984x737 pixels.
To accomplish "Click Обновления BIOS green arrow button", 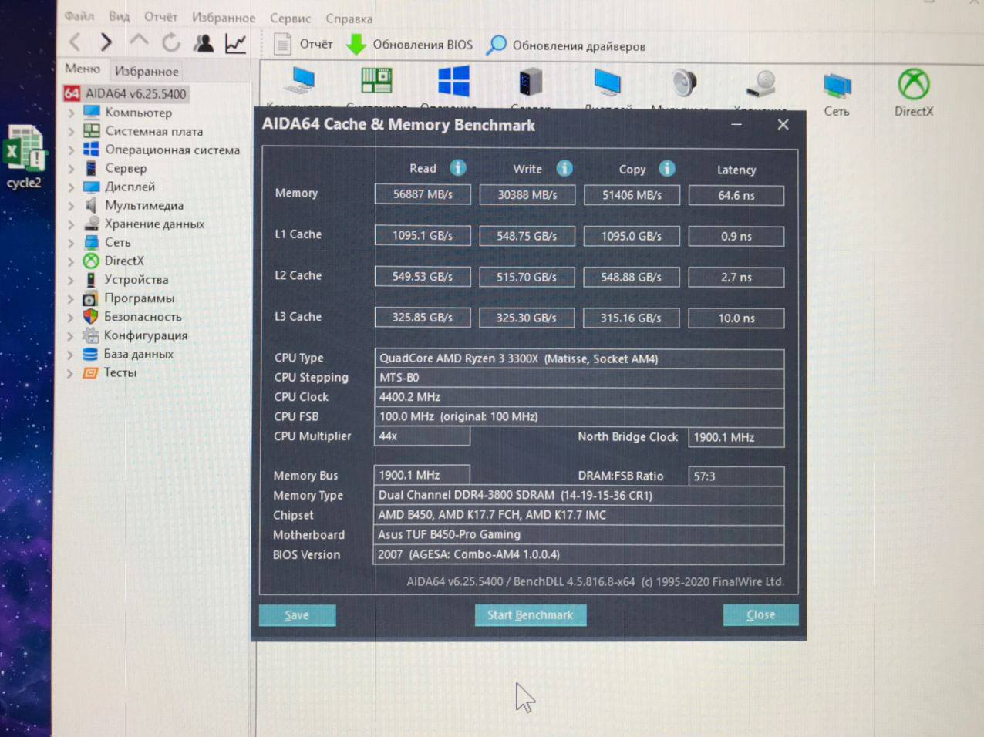I will click(409, 45).
